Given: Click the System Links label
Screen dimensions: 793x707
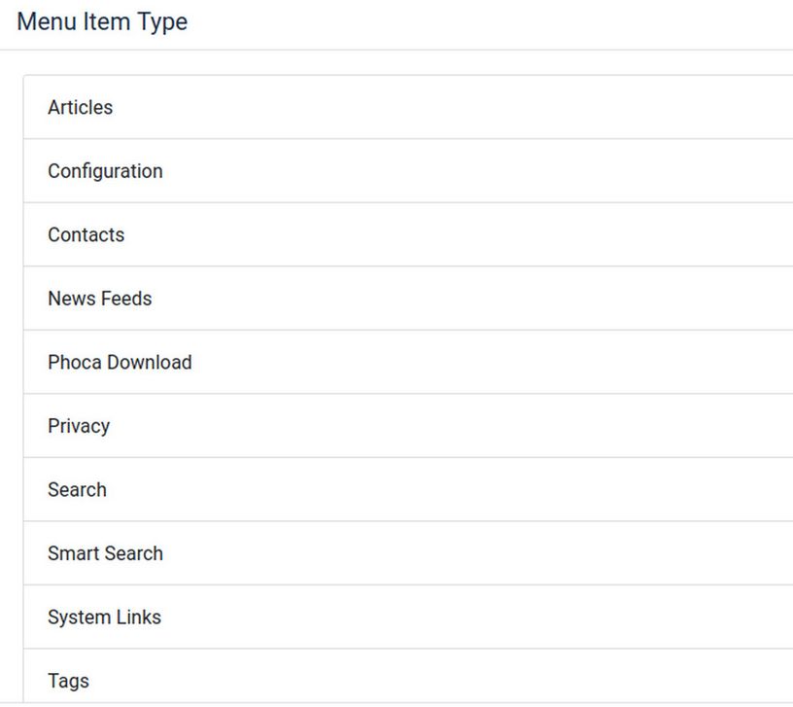Looking at the screenshot, I should 104,618.
